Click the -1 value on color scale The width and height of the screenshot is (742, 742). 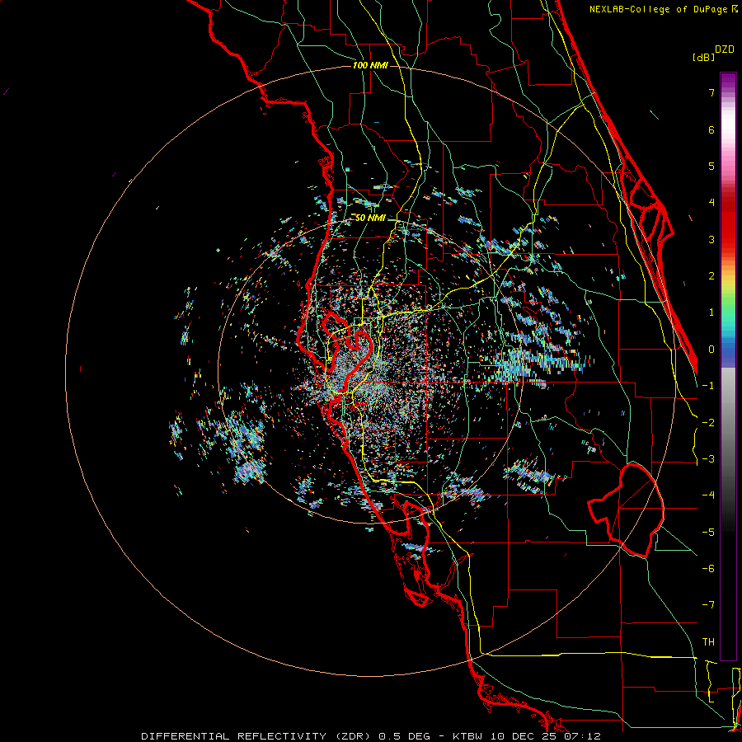coord(708,386)
